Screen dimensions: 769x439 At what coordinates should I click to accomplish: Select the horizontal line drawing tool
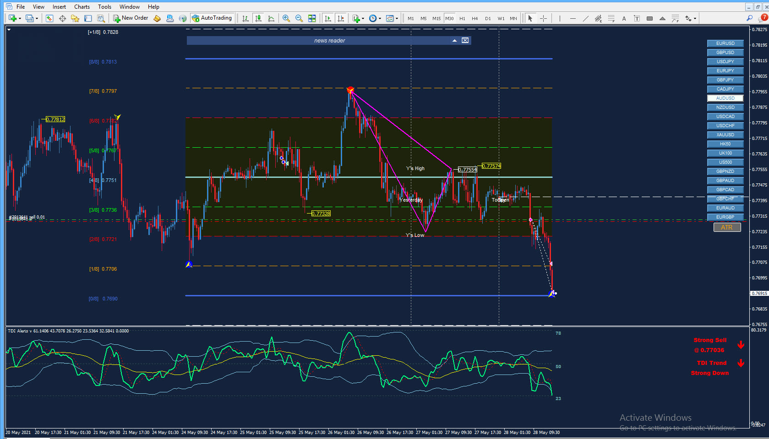[x=573, y=18]
